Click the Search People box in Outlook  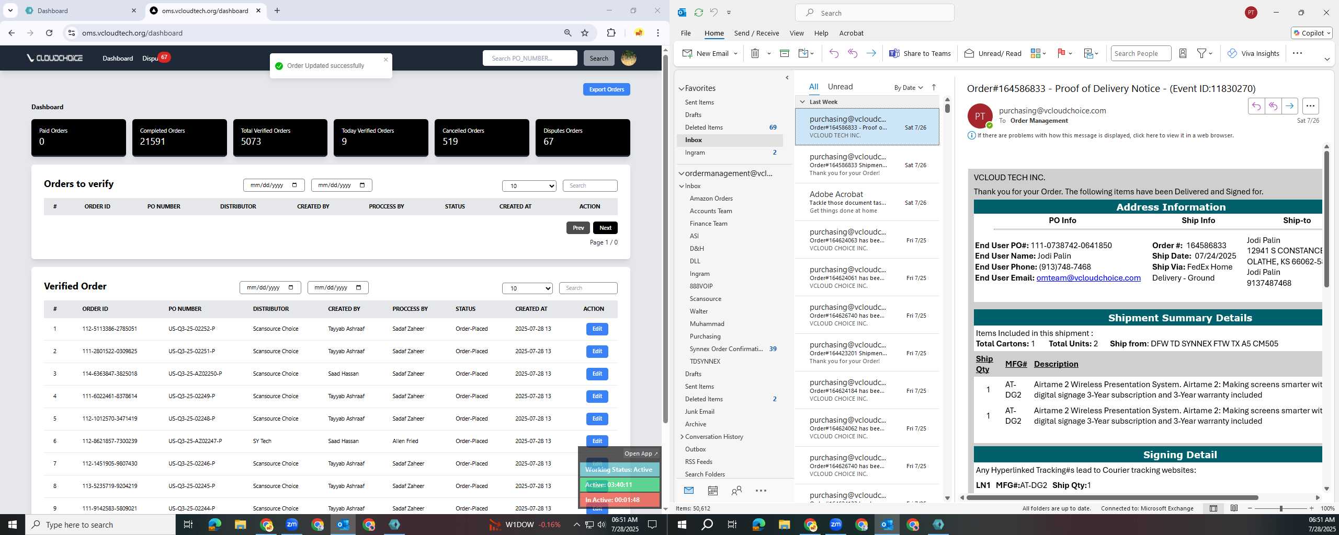(x=1140, y=53)
